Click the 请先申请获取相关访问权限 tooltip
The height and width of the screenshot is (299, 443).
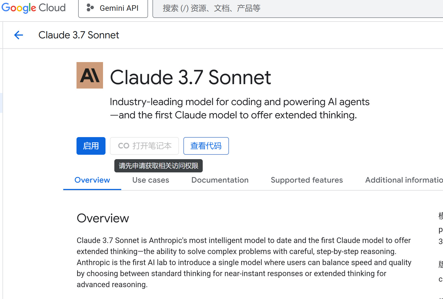159,166
